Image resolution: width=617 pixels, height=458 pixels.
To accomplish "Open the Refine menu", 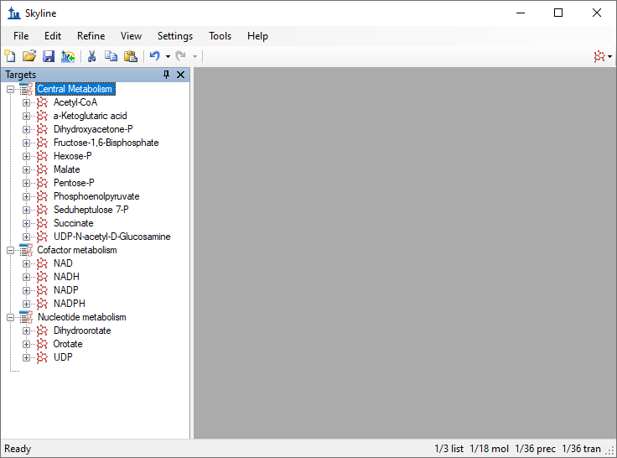I will pos(91,36).
